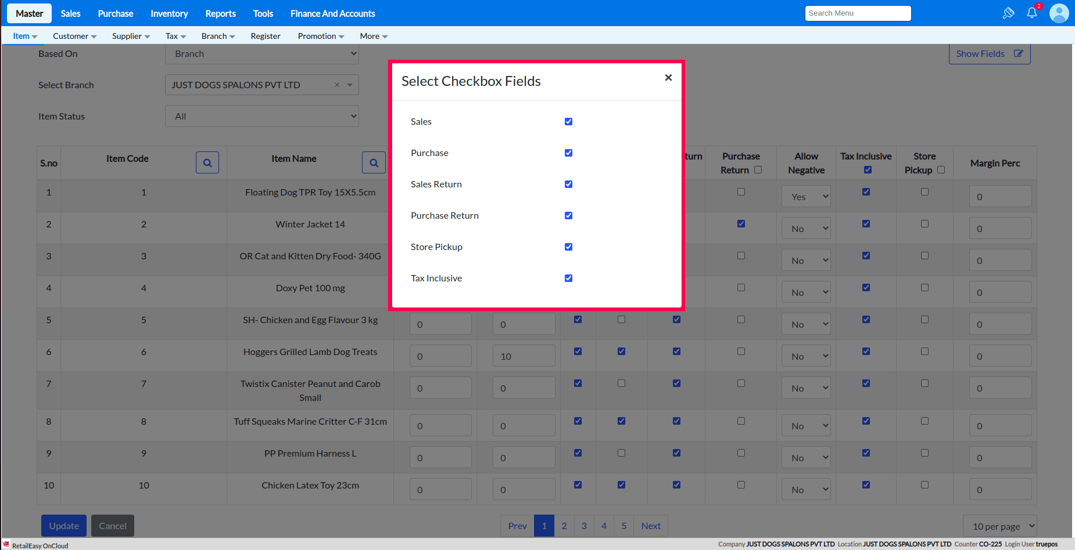Go to the Next page
The image size is (1075, 550).
(651, 526)
